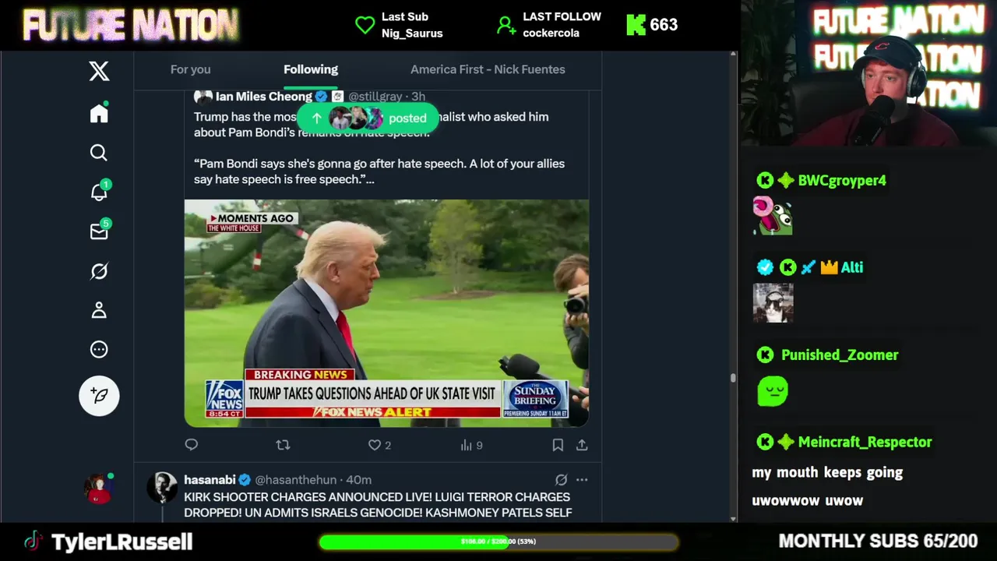This screenshot has height=561, width=997.
Task: Switch to For you tab
Action: 191,69
